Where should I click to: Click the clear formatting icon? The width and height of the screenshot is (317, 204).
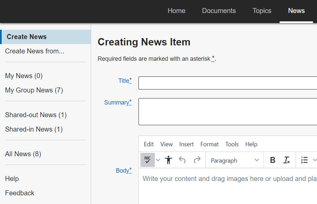click(x=287, y=160)
